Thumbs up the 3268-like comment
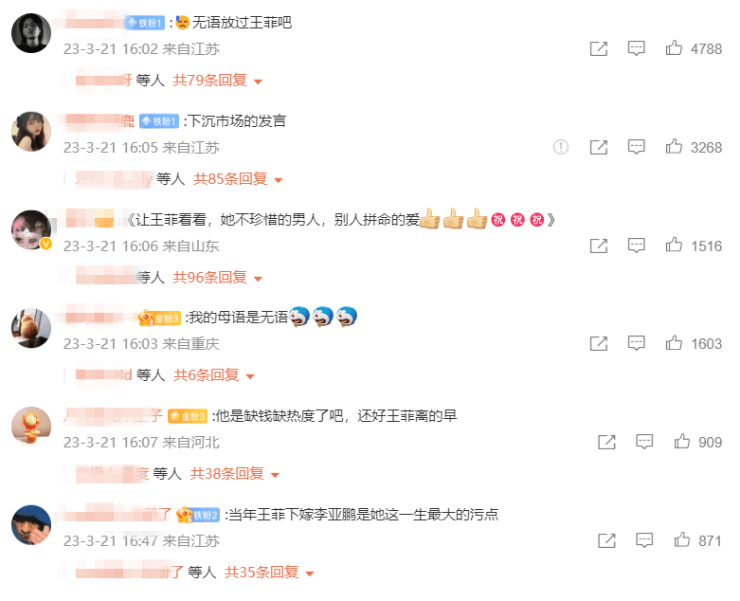Image resolution: width=740 pixels, height=601 pixels. click(674, 146)
